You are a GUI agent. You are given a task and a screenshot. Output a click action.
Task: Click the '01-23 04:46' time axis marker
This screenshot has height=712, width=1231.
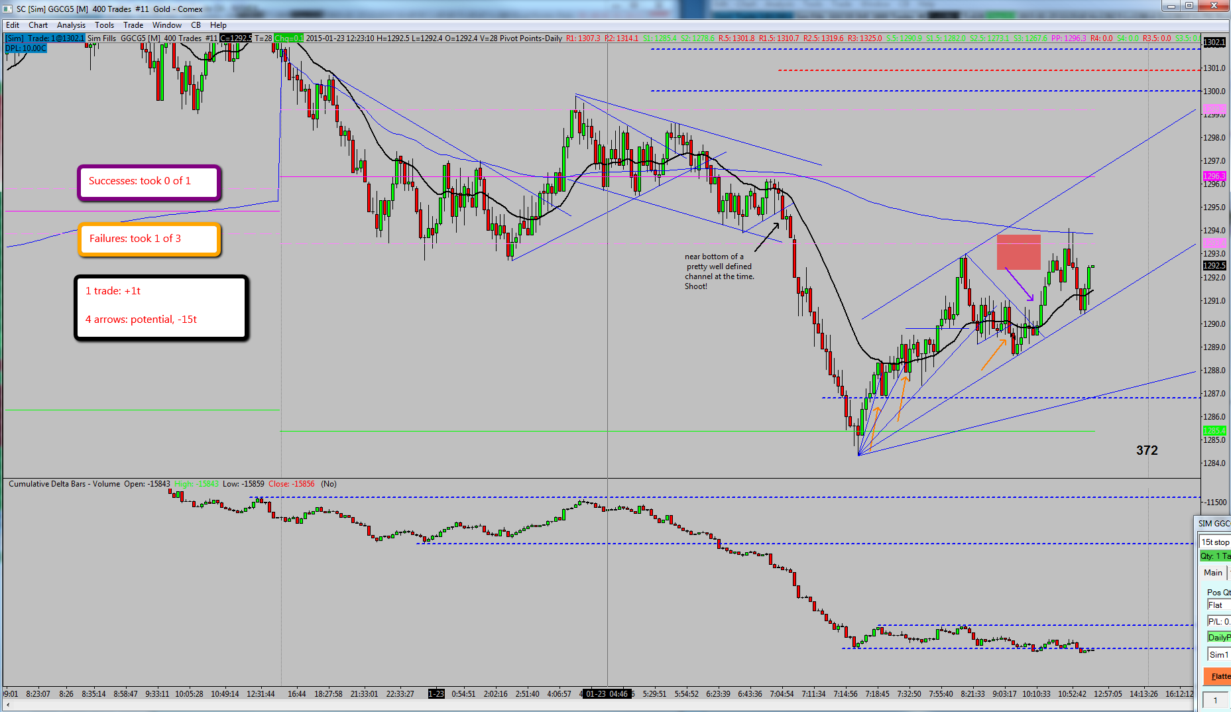(607, 694)
